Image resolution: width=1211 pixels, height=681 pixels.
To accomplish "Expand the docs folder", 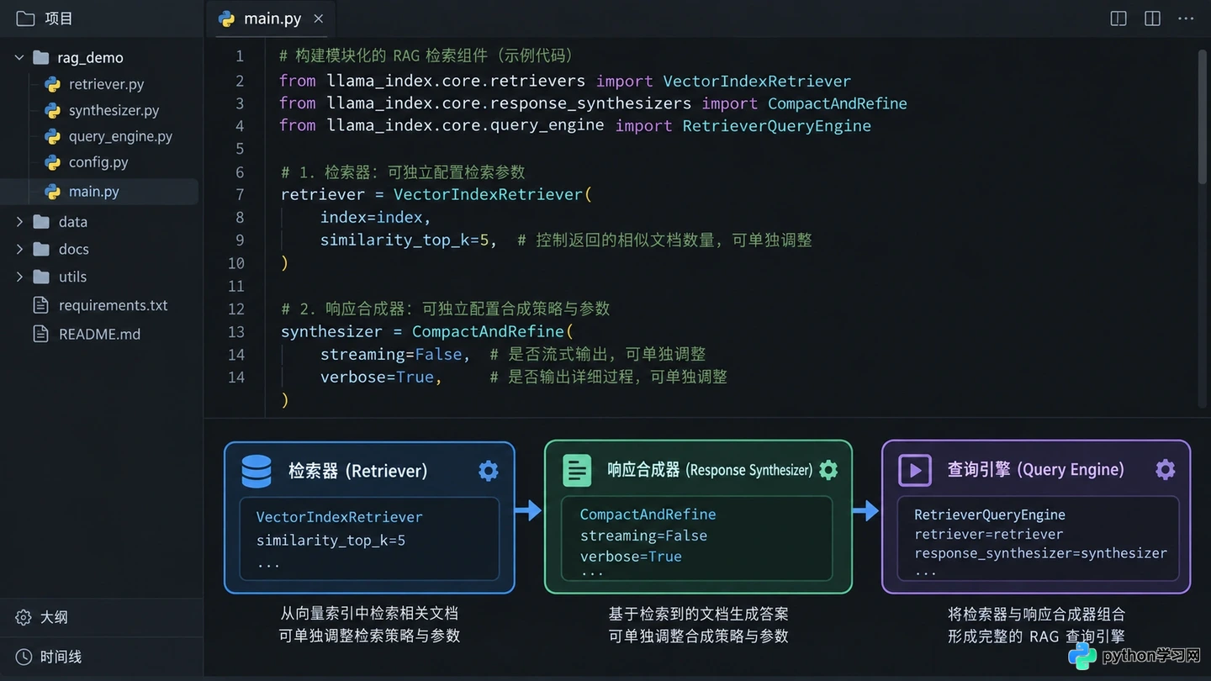I will pyautogui.click(x=19, y=249).
